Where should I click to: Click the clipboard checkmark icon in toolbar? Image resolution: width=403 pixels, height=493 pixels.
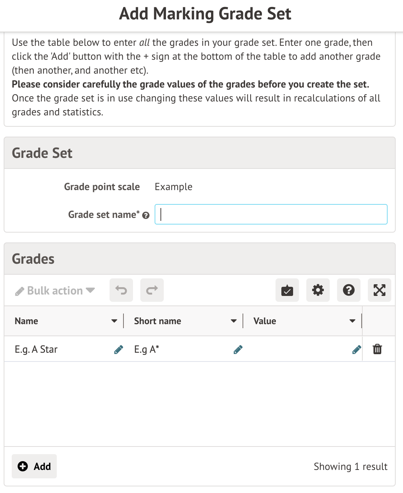[287, 290]
